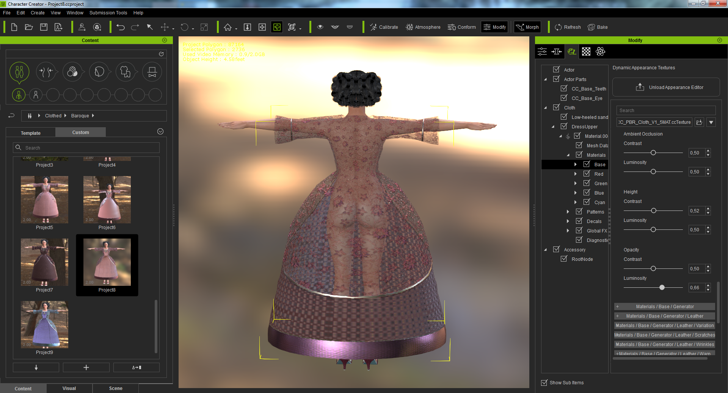Click the Home view camera icon
The width and height of the screenshot is (728, 393).
click(227, 27)
